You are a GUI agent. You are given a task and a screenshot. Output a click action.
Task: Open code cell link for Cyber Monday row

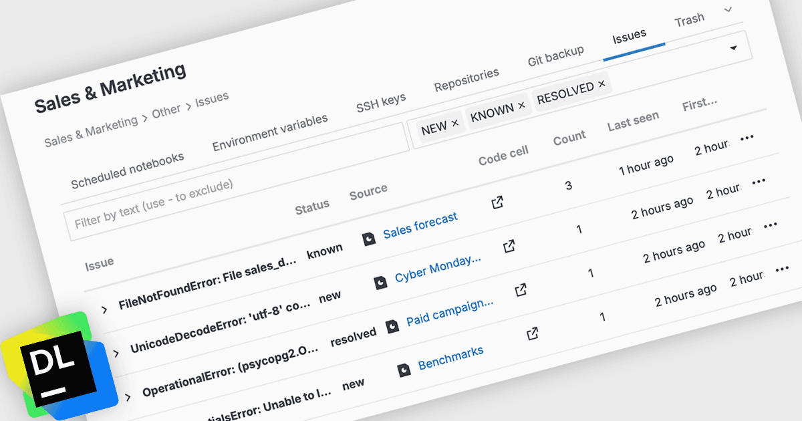click(509, 246)
